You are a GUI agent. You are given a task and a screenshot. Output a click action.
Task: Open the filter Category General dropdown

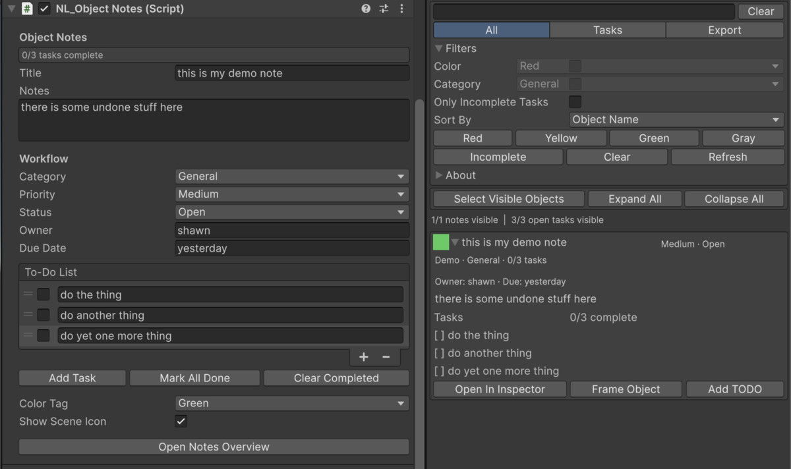(x=649, y=84)
